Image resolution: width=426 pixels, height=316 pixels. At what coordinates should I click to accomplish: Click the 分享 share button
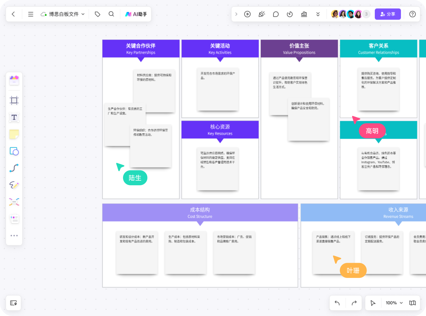coord(388,14)
